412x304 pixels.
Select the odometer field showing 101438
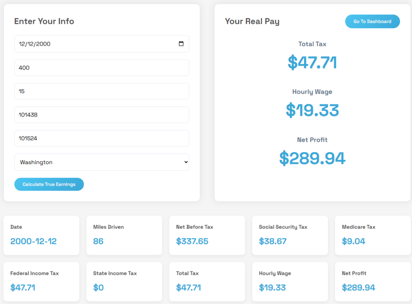(x=102, y=115)
